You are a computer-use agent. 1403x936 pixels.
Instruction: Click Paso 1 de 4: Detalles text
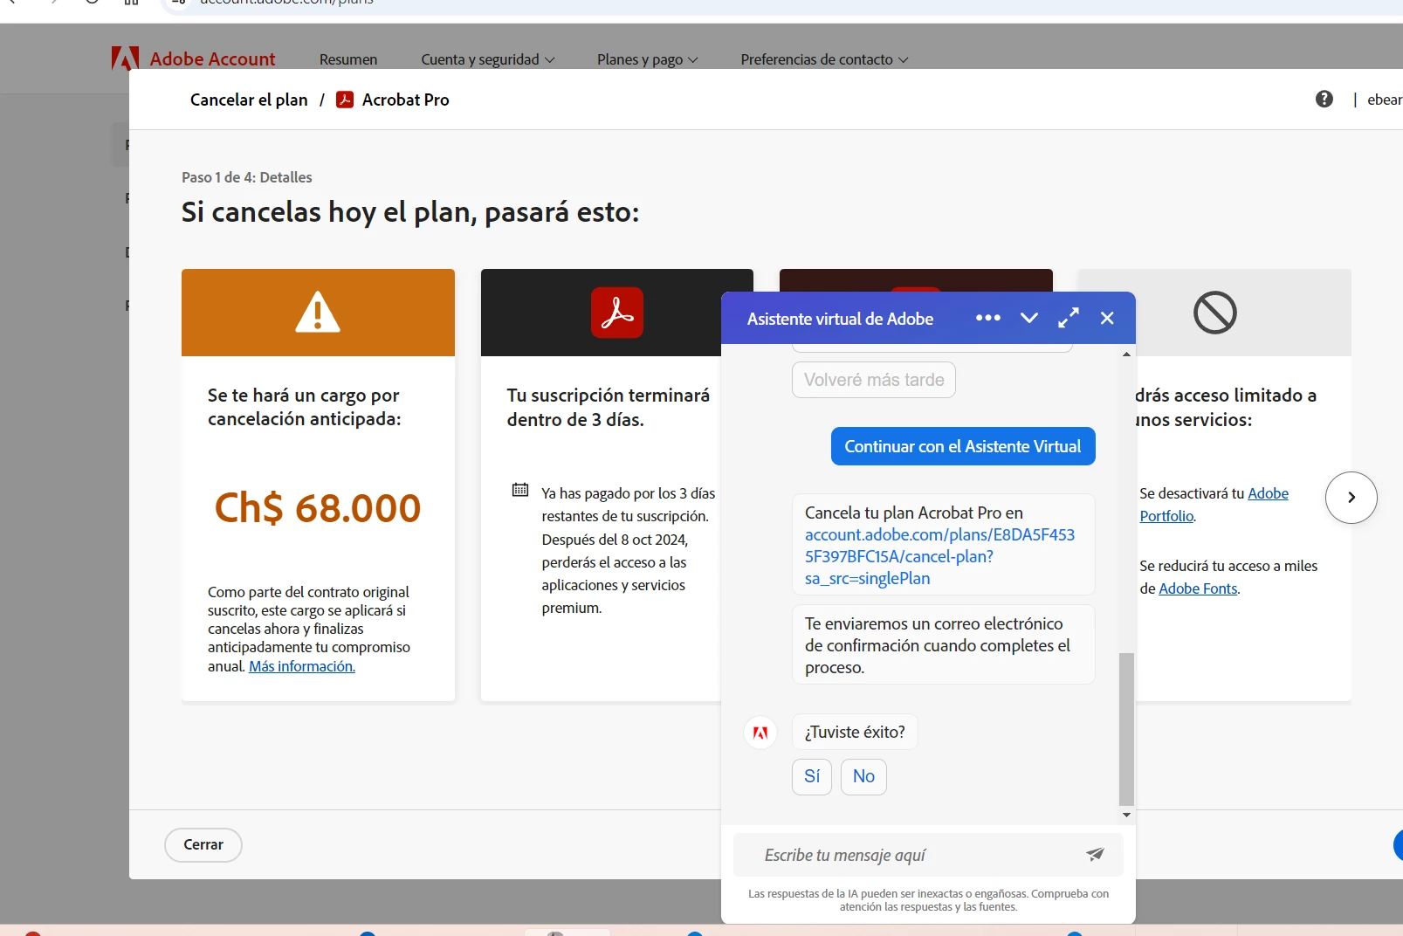point(246,177)
